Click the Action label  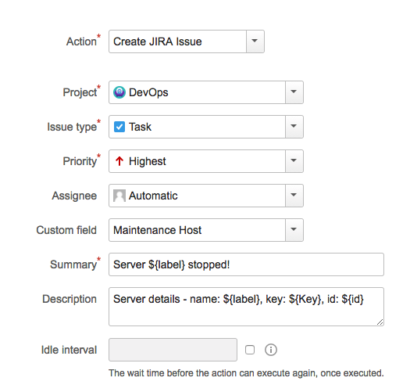(81, 41)
